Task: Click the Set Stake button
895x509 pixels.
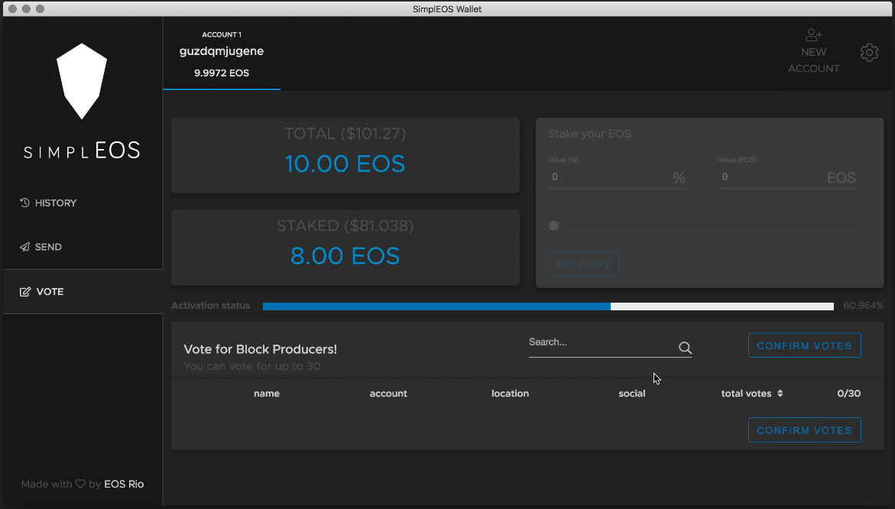Action: point(583,264)
